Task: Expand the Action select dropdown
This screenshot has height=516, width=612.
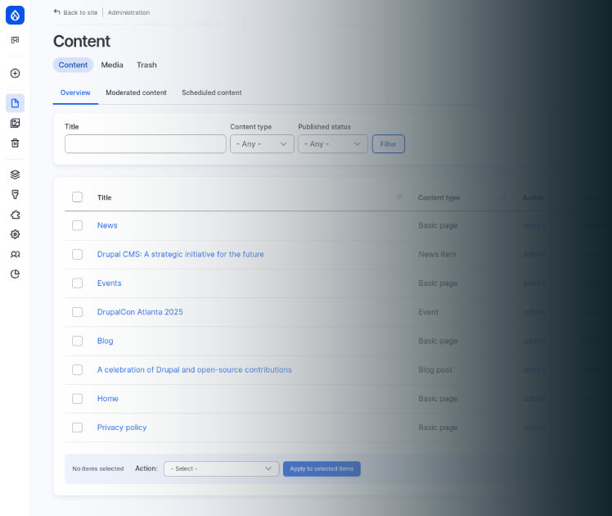Action: (221, 468)
